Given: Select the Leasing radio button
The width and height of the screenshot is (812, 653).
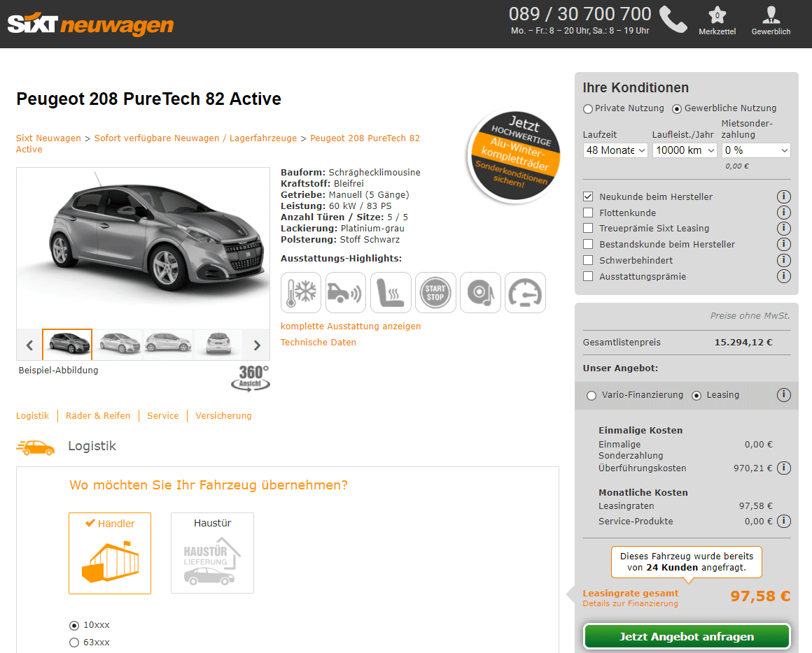Looking at the screenshot, I should click(x=696, y=396).
